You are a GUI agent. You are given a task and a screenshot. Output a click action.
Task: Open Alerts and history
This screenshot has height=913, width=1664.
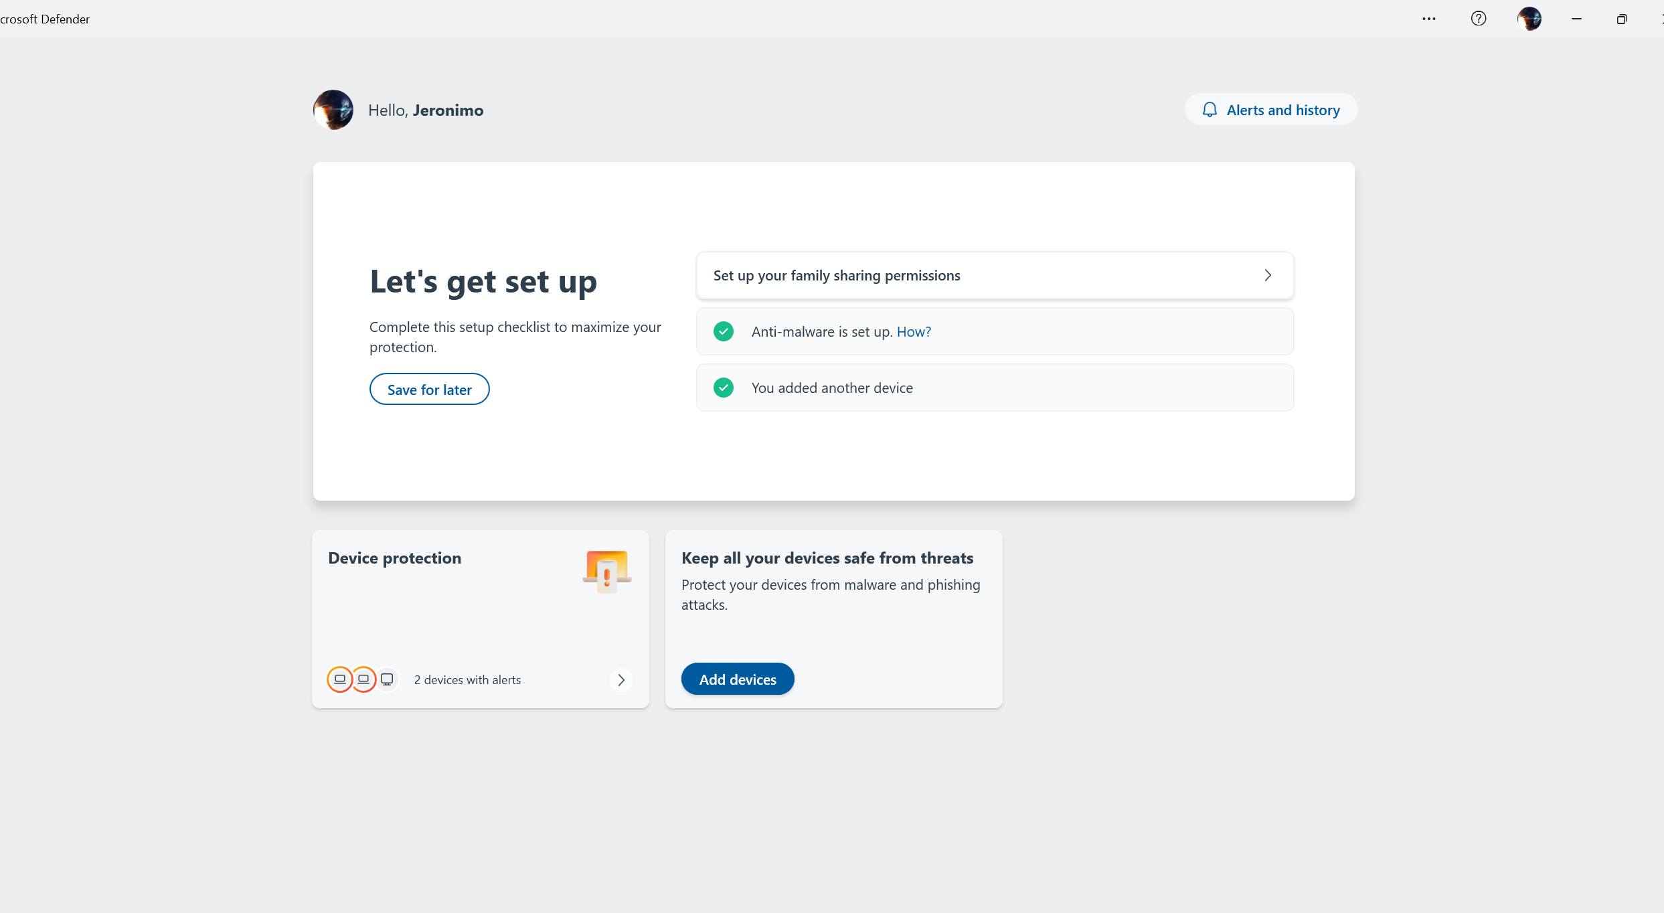click(x=1271, y=110)
